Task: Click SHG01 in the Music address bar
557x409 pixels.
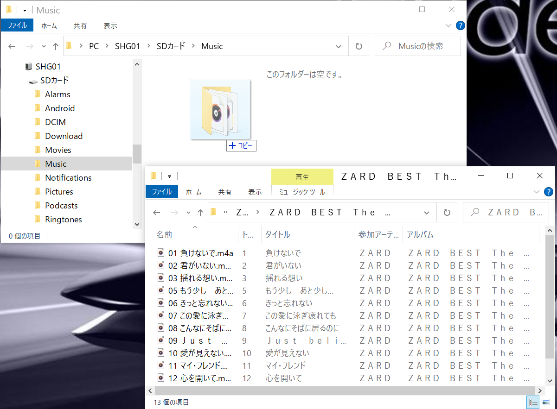Action: [x=128, y=46]
